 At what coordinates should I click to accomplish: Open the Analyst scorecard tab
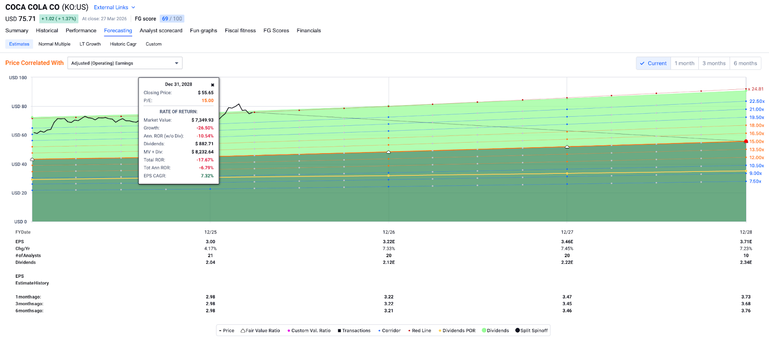pyautogui.click(x=161, y=30)
